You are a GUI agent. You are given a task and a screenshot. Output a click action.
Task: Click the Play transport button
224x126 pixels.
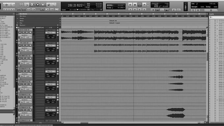point(140,5)
